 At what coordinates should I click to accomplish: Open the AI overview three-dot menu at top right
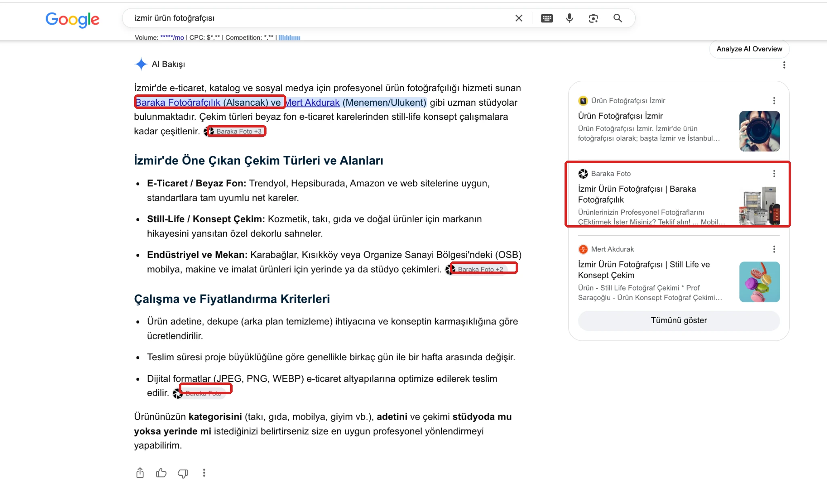pos(784,65)
